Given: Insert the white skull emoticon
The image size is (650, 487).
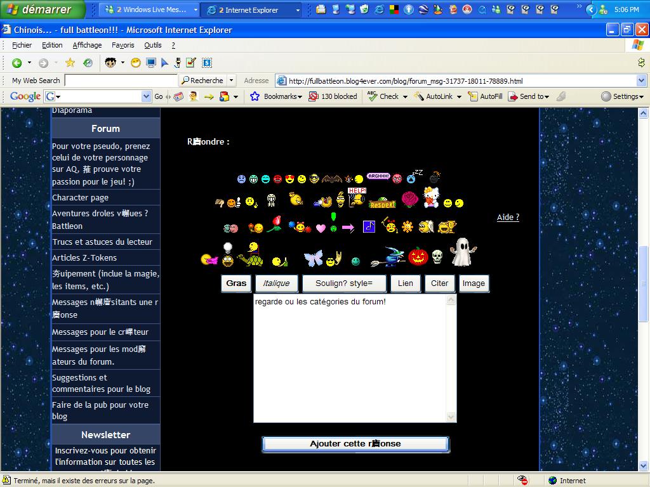Looking at the screenshot, I should pyautogui.click(x=437, y=257).
